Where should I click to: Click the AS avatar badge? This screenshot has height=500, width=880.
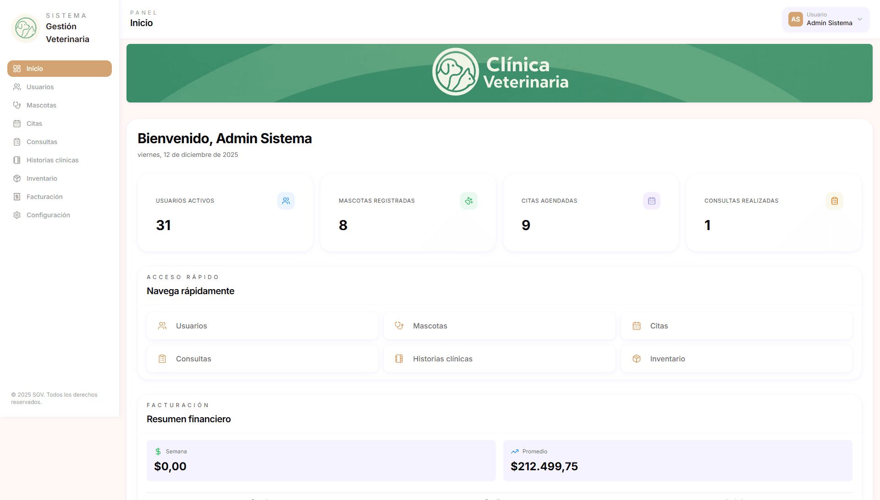[795, 19]
